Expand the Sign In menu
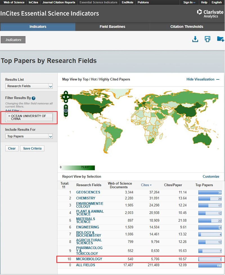The image size is (225, 275). (189, 3)
